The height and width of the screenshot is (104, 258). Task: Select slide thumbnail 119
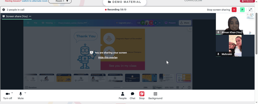115,78
